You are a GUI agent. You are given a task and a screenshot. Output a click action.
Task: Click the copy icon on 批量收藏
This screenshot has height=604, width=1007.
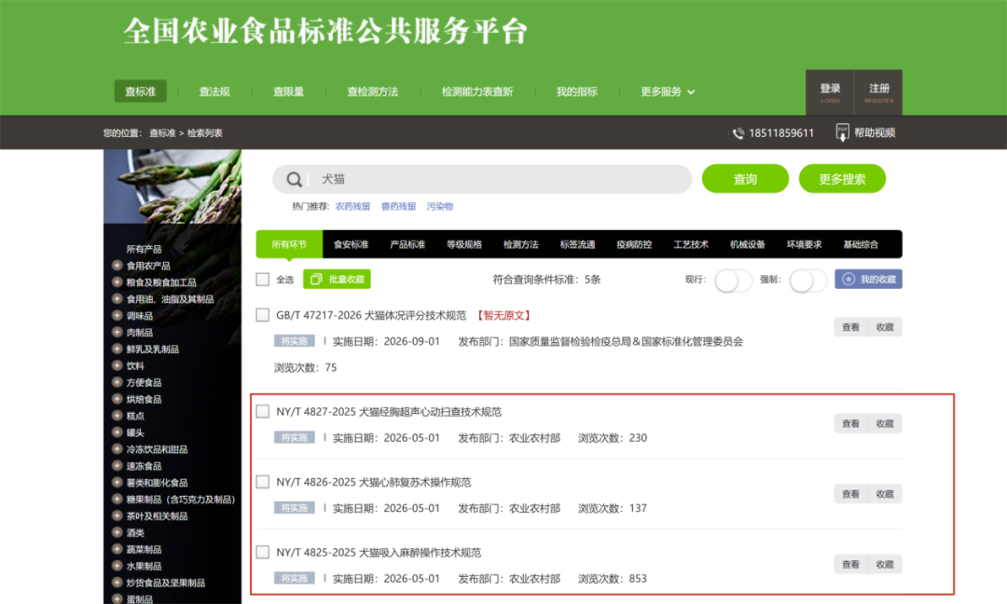(x=315, y=280)
